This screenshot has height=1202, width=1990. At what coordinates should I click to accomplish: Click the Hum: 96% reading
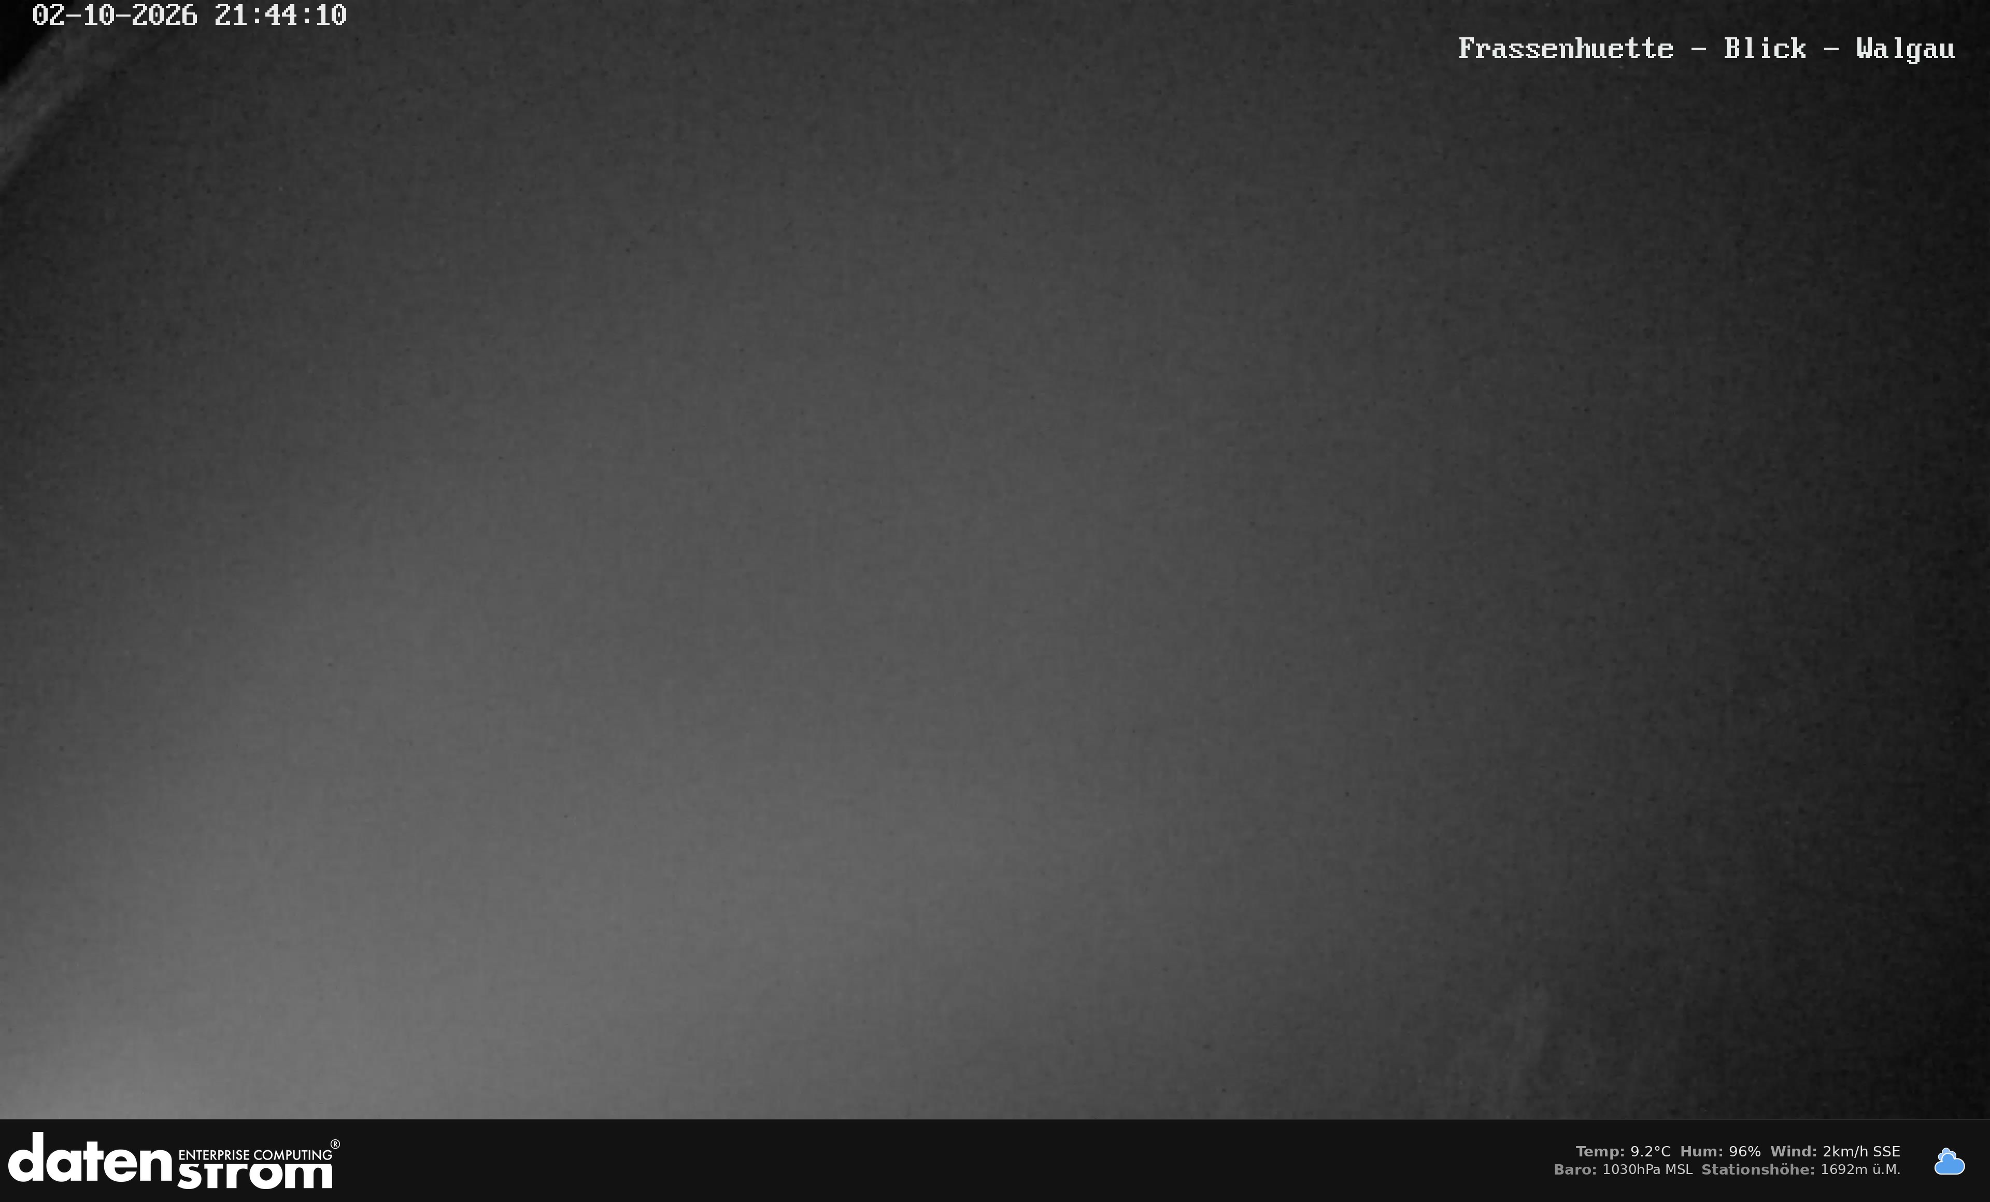1720,1151
